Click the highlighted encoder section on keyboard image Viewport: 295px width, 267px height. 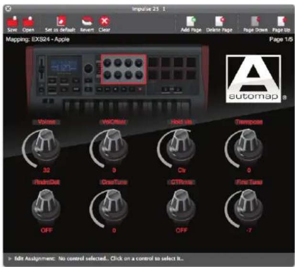pyautogui.click(x=124, y=69)
